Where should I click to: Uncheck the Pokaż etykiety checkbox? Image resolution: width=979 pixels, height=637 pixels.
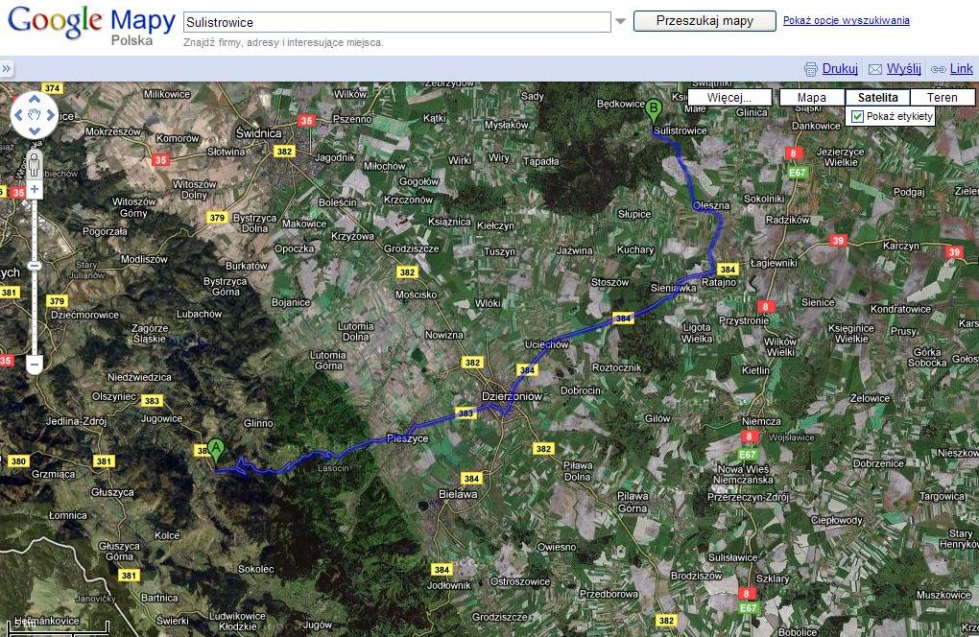[x=858, y=116]
